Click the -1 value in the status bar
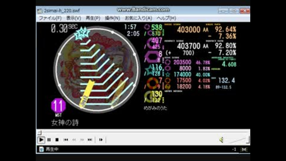 [234, 149]
